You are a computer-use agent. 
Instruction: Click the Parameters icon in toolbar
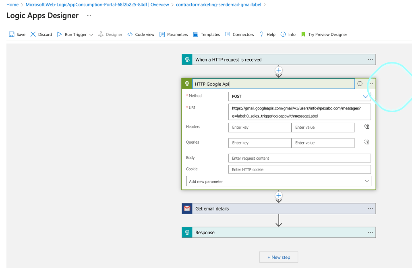pyautogui.click(x=162, y=34)
